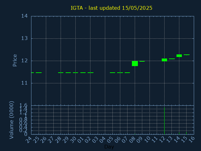
Task: Click the price axis label 12
Action: click(24, 61)
